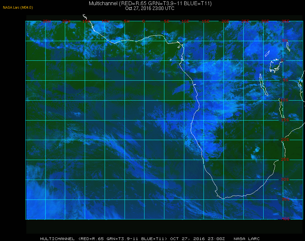Click the 25E longitude label
This screenshot has width=305, height=241.
[245, 21]
